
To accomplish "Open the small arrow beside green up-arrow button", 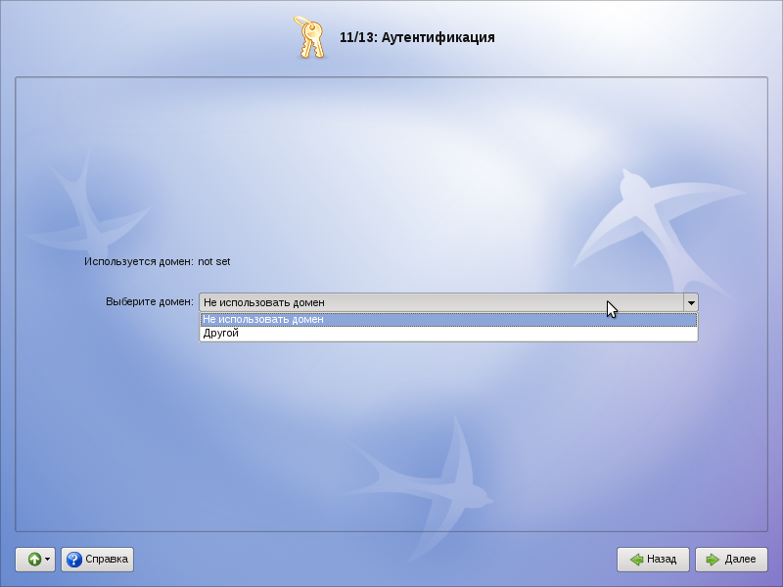I will tap(48, 560).
